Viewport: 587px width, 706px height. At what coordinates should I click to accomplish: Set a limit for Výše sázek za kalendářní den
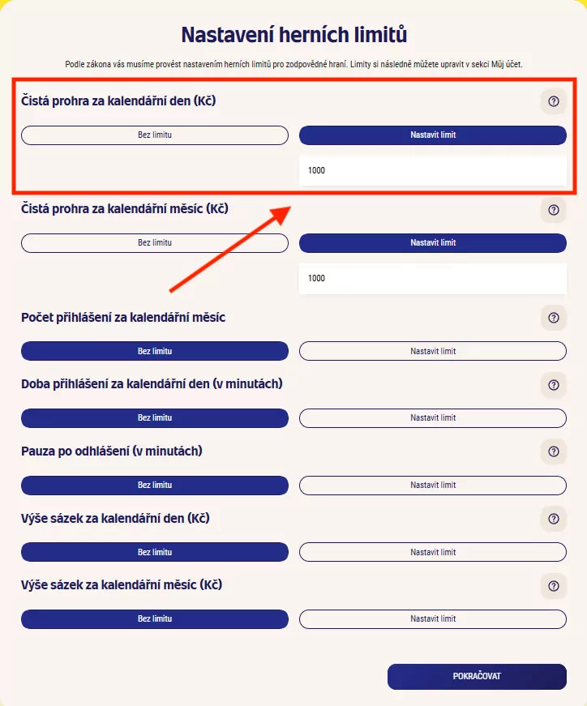[433, 551]
